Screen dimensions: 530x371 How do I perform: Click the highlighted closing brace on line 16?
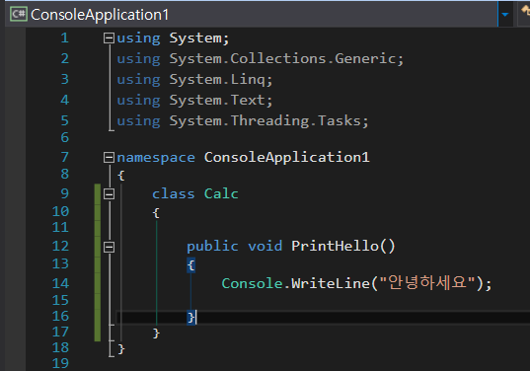point(190,318)
